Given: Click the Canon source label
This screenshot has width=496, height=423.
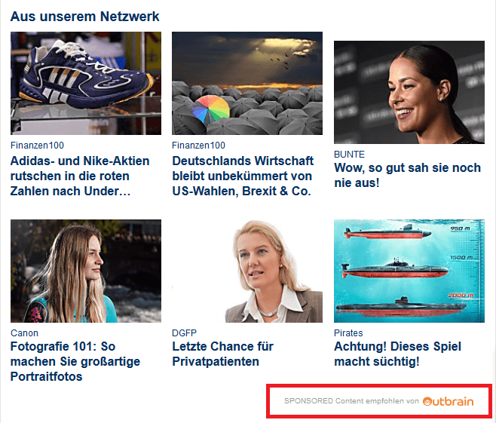Looking at the screenshot, I should click(x=24, y=333).
